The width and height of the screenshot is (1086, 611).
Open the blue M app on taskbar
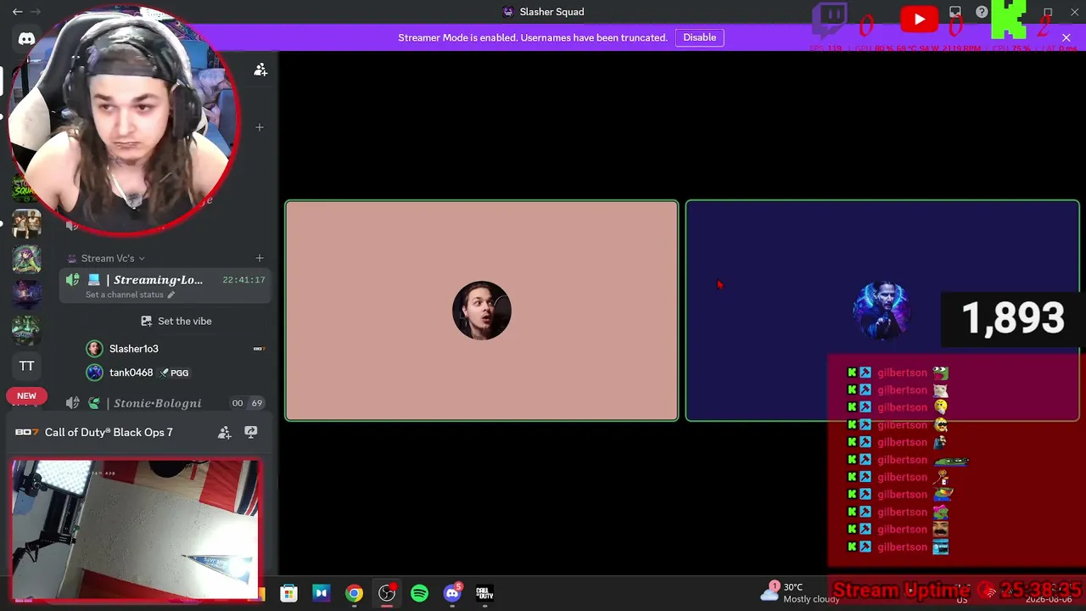(x=322, y=593)
